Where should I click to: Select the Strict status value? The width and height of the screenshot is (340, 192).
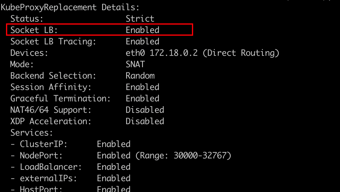click(x=140, y=19)
